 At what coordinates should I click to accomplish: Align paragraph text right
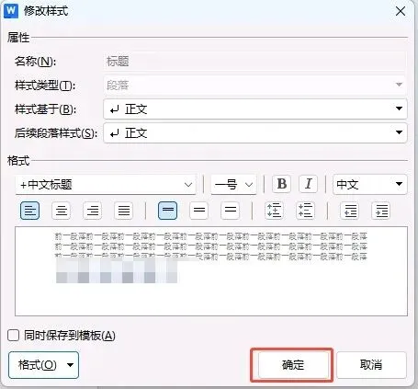(93, 211)
